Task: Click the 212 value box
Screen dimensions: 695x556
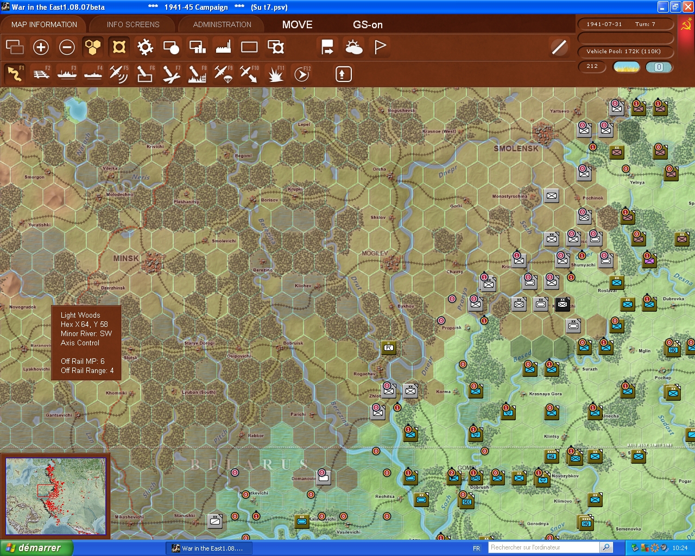Action: [x=593, y=67]
